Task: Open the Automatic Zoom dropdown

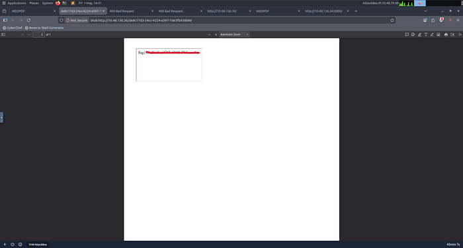Action: click(234, 34)
